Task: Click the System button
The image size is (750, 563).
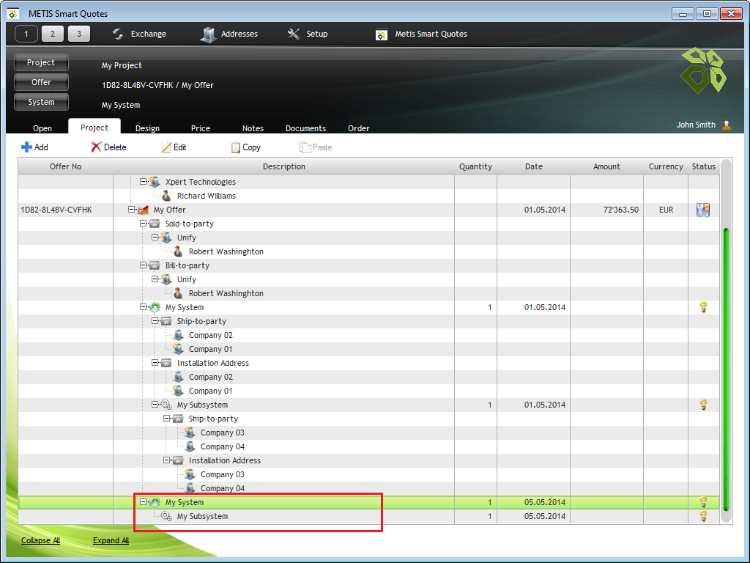Action: click(41, 102)
